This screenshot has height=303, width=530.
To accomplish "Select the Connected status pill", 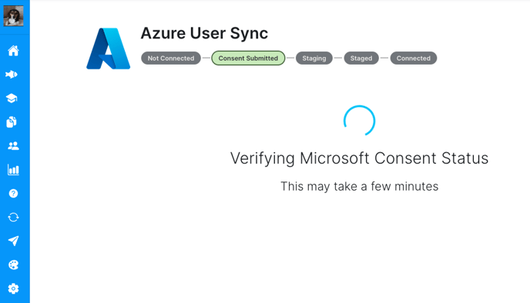I will pos(414,58).
